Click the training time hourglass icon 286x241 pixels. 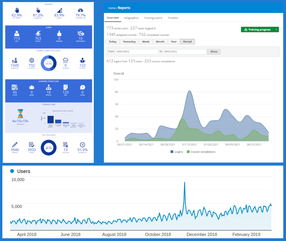tap(20, 114)
